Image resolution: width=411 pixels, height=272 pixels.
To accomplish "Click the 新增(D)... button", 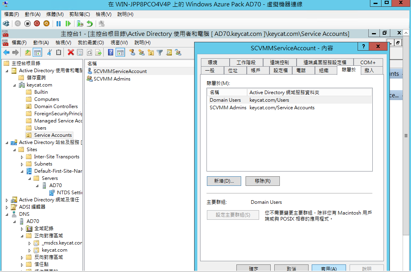I will click(224, 181).
